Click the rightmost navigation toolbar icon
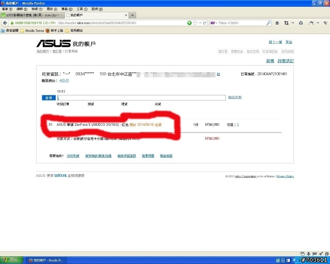 tap(325, 23)
